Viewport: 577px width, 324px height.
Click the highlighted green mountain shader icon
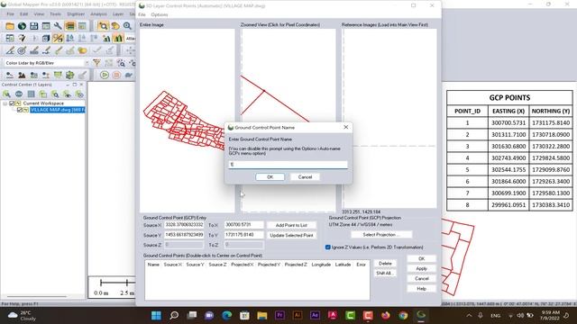118,38
